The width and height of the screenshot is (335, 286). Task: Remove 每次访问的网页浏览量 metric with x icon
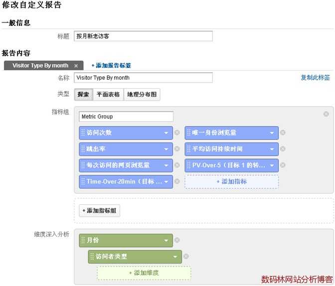click(x=177, y=165)
